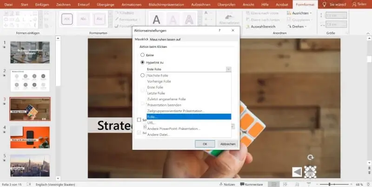The width and height of the screenshot is (372, 187).
Task: Collapse the 'Erste Folie' hyperlink dropdown arrow
Action: (228, 69)
